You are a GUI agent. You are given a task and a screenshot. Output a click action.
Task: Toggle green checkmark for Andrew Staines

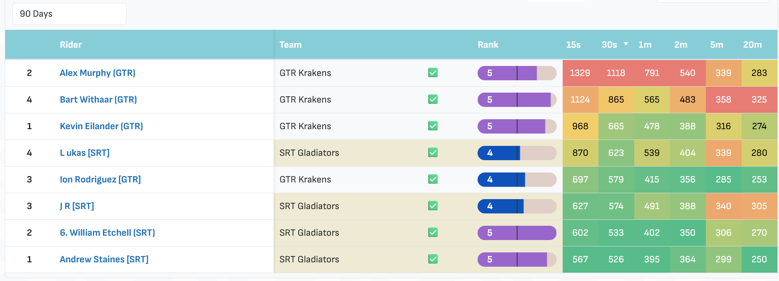coord(433,259)
